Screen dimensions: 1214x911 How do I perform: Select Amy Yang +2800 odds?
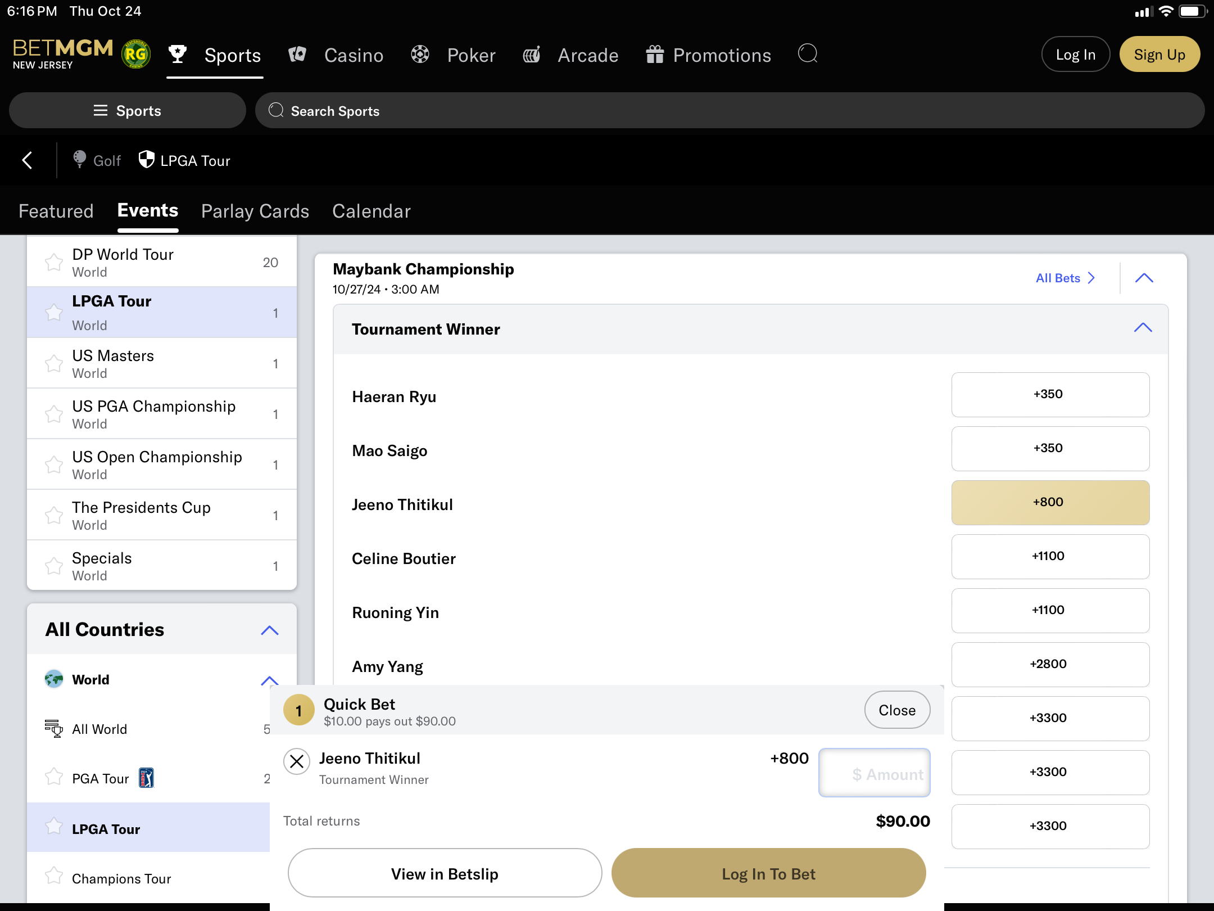click(1050, 664)
